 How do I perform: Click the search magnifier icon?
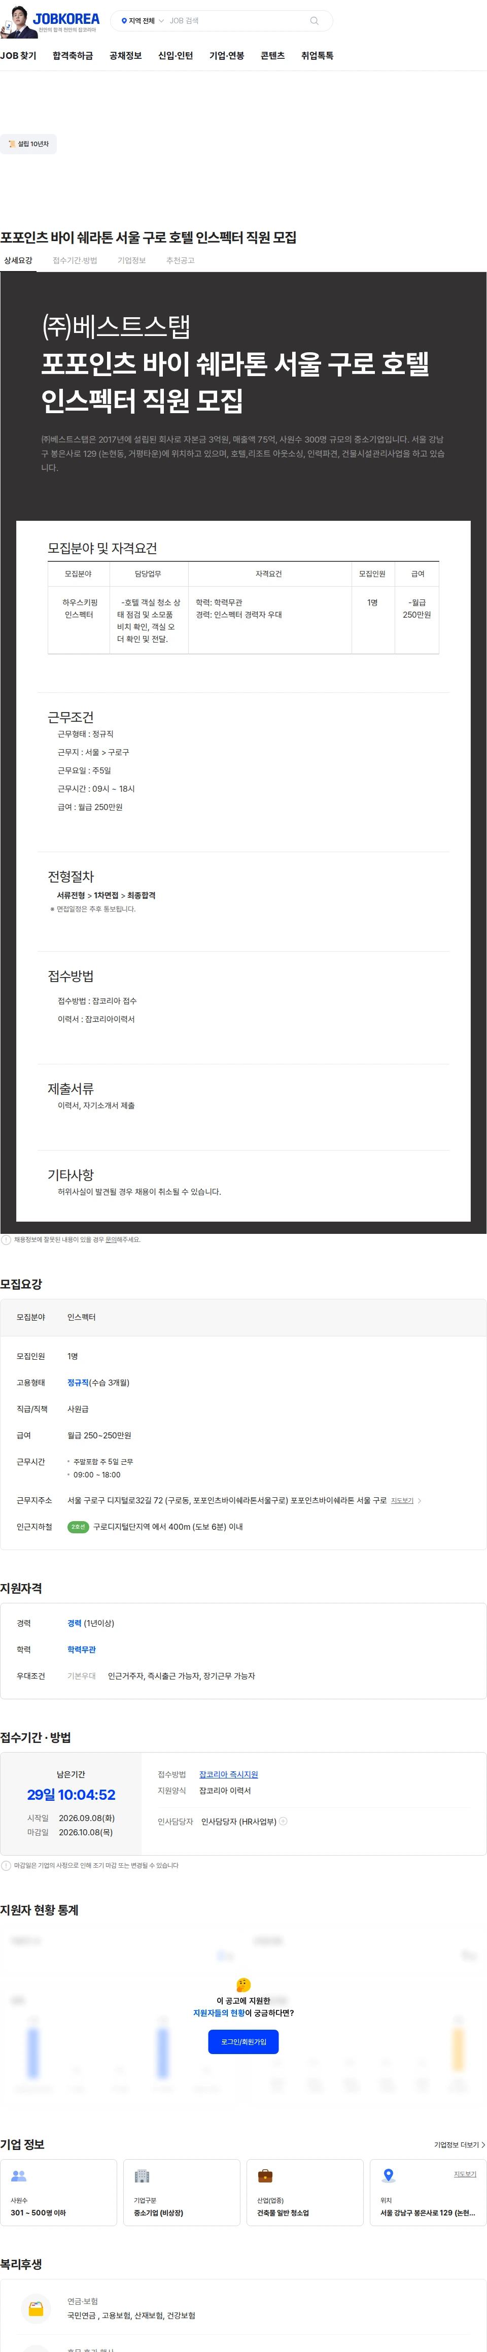[x=314, y=21]
